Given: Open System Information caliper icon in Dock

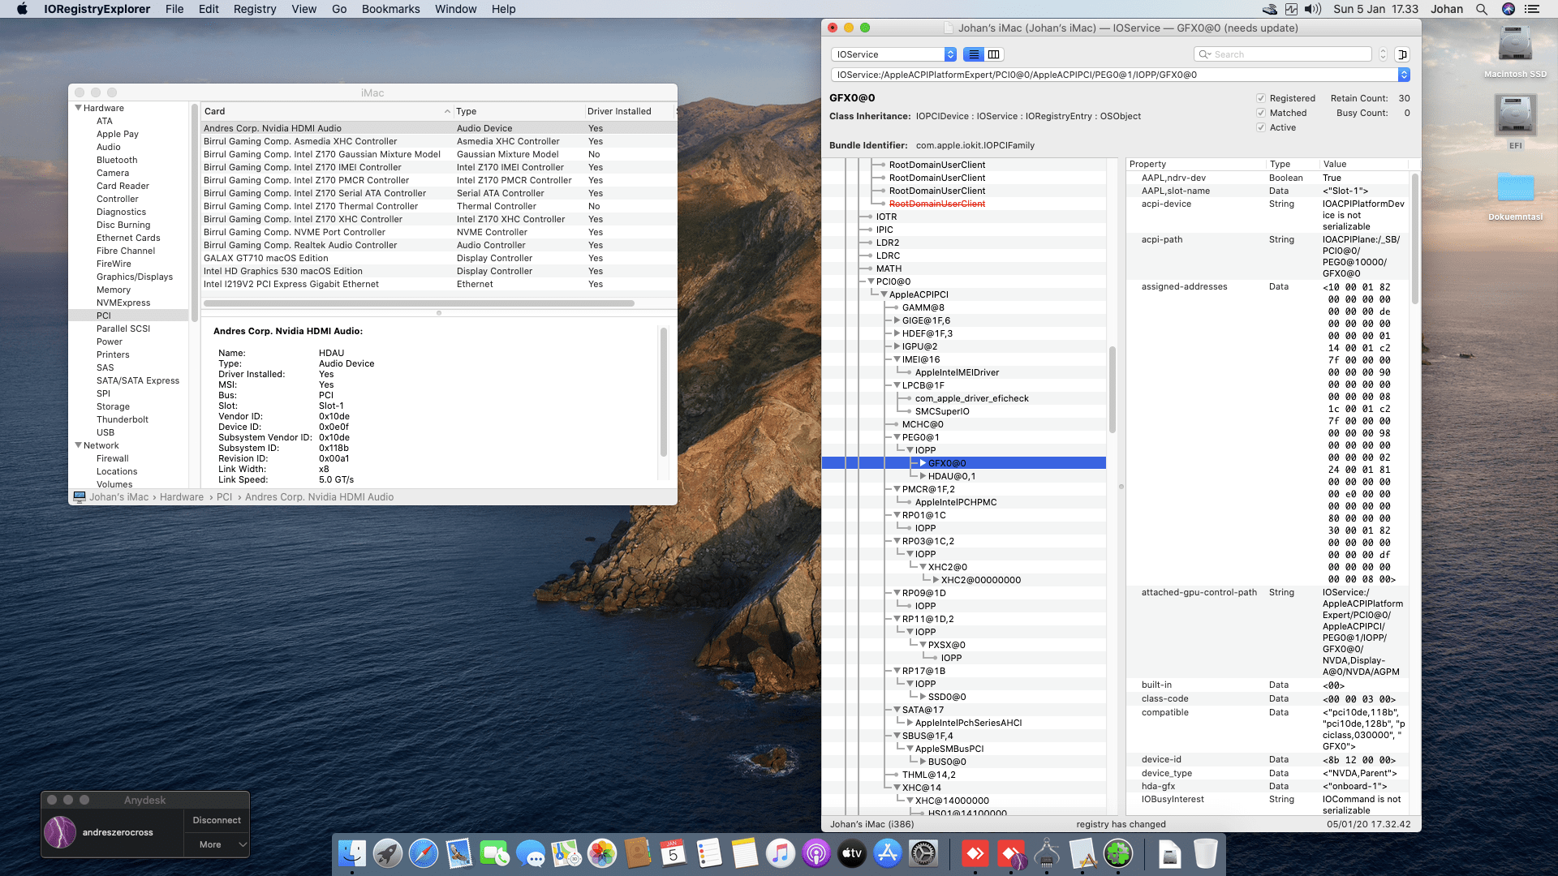Looking at the screenshot, I should coord(1047,853).
